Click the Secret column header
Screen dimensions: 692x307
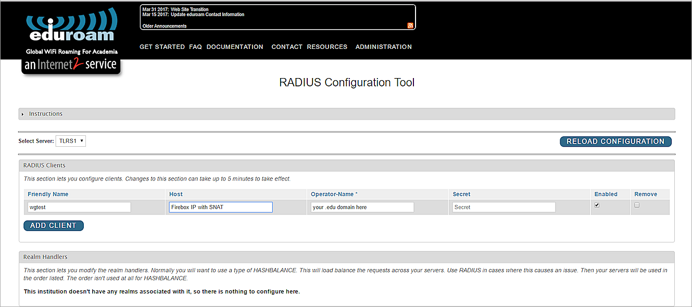tap(461, 194)
